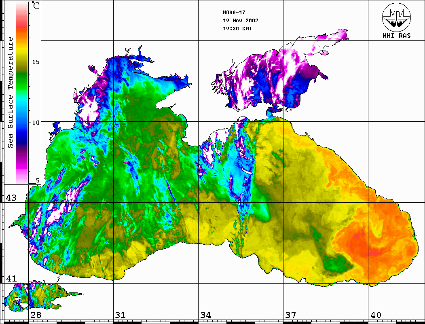Viewport: 425px width, 324px height.
Task: Click the latitude label 41
Action: (11, 279)
